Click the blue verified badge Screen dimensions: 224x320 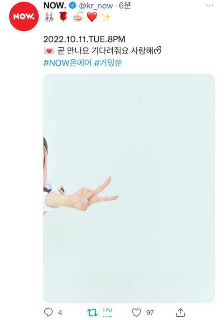click(72, 6)
